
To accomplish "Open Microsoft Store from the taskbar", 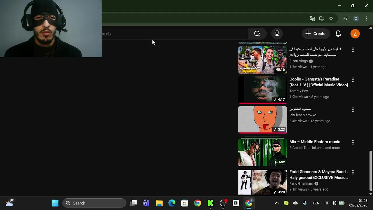I will [x=185, y=203].
